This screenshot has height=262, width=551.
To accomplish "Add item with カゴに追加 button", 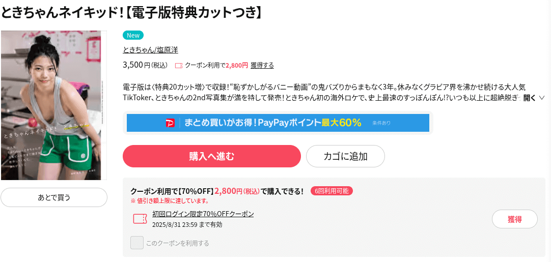I will pyautogui.click(x=345, y=156).
